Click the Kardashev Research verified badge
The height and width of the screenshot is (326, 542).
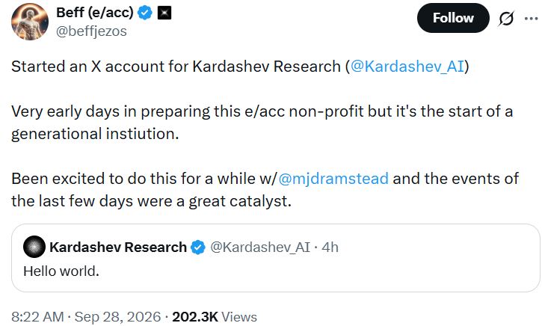tap(198, 247)
